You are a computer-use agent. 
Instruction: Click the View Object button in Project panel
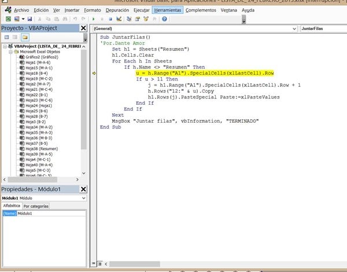(16, 38)
